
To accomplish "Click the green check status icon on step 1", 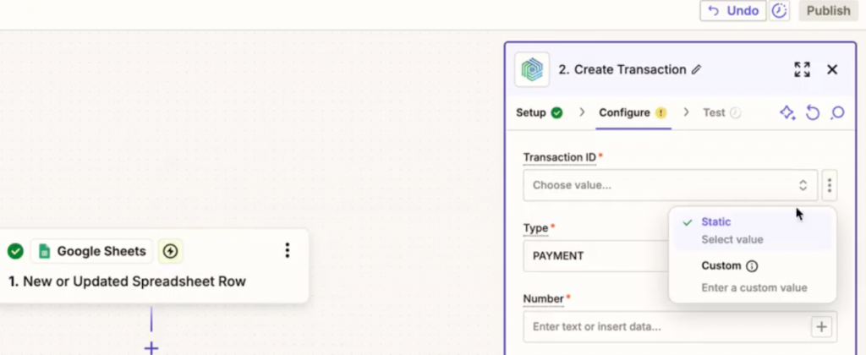I will pos(15,252).
